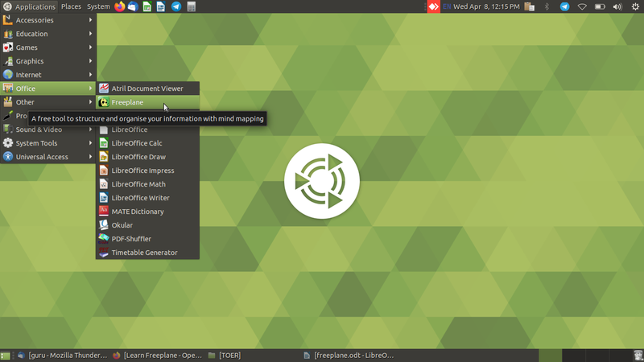Expand the Education submenu
644x362 pixels.
tap(48, 34)
